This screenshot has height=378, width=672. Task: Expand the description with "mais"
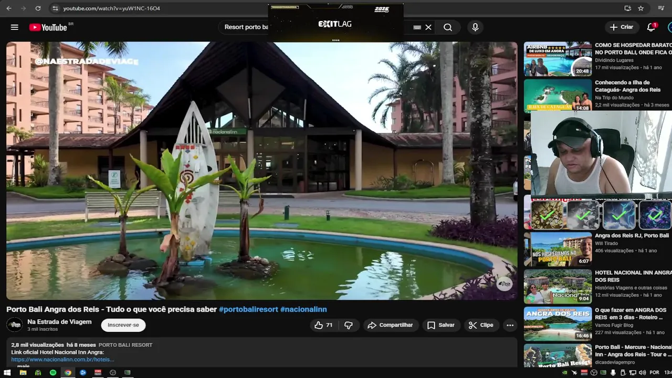(23, 366)
